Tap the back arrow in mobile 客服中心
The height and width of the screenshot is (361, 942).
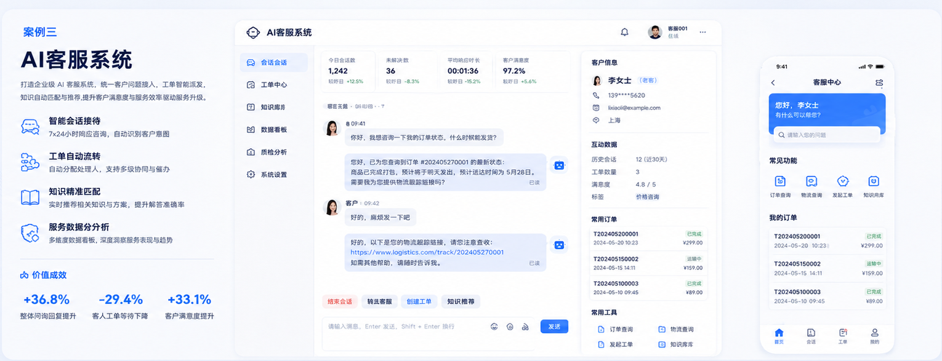coord(773,82)
